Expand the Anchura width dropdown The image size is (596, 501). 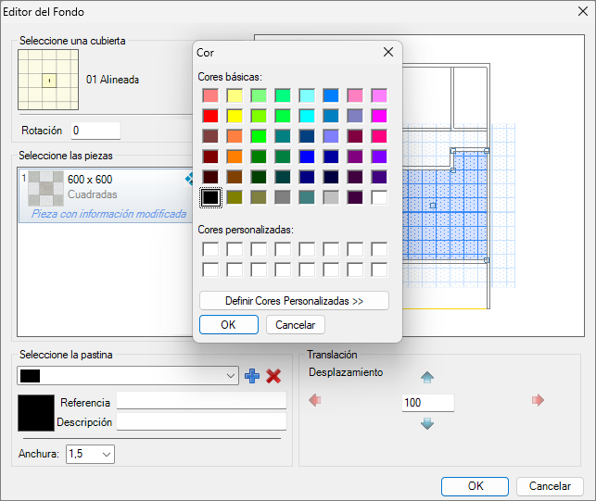click(x=107, y=455)
